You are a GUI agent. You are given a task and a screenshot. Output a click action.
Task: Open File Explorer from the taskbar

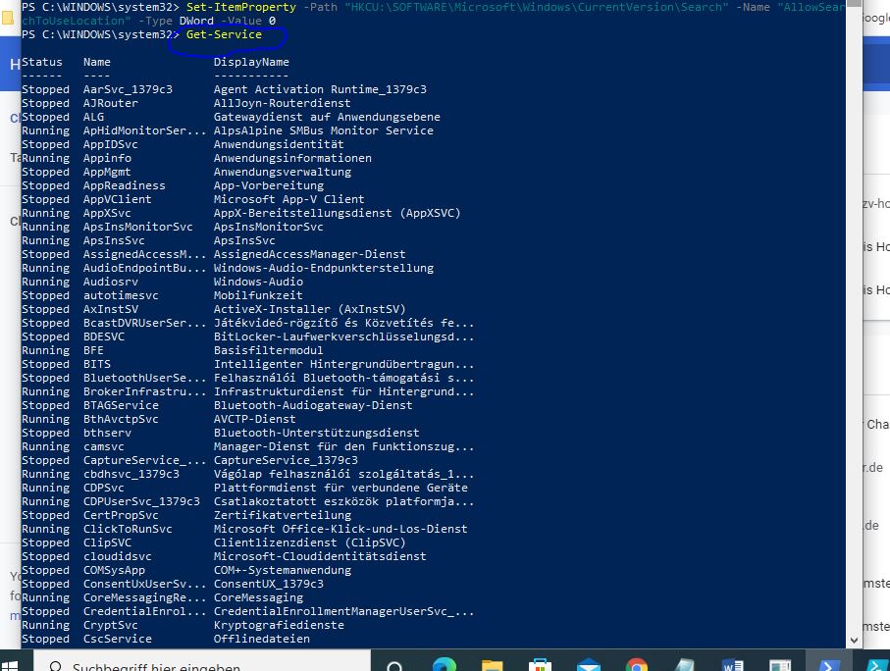pos(493,665)
